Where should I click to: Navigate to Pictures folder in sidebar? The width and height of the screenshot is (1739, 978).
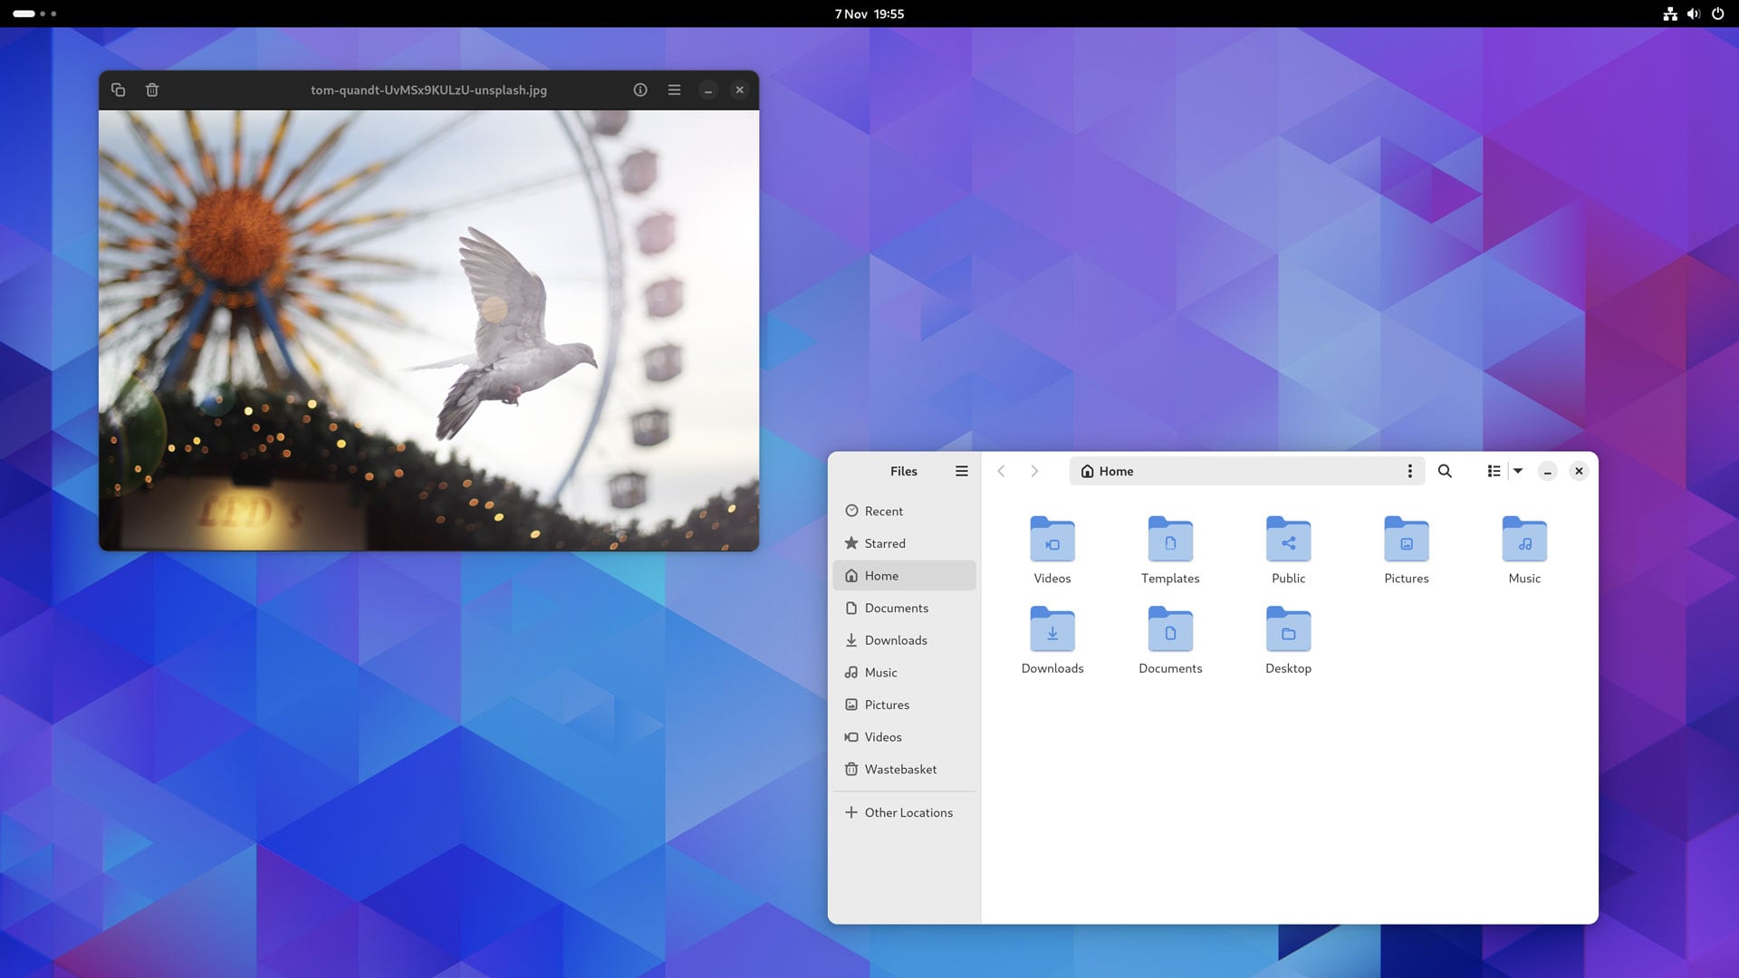[886, 704]
